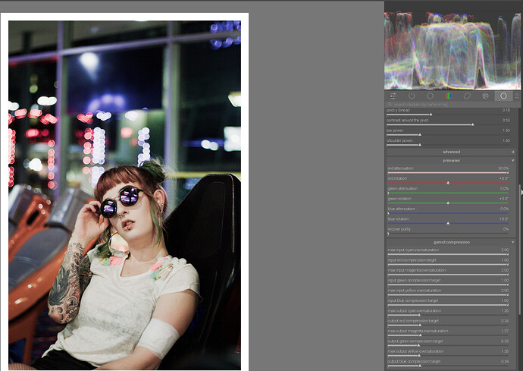Viewport: 523px width, 371px height.
Task: Collapse the gamut compression section
Action: pos(451,242)
